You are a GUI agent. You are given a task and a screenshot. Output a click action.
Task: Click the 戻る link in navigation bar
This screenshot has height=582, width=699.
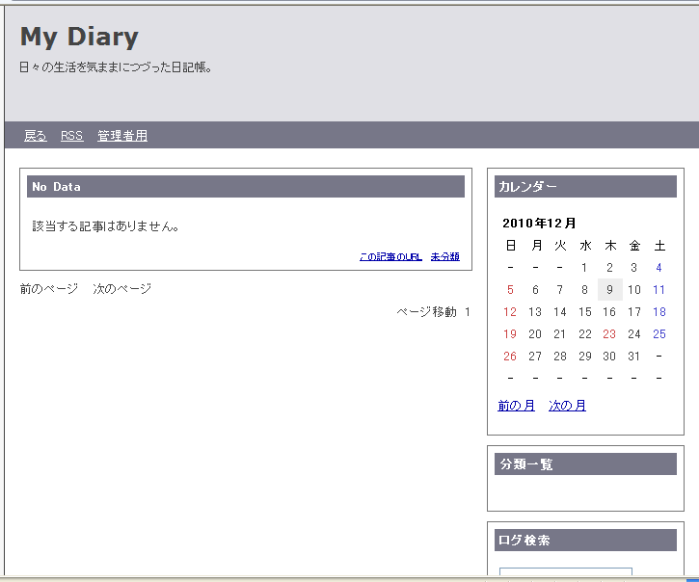click(35, 136)
